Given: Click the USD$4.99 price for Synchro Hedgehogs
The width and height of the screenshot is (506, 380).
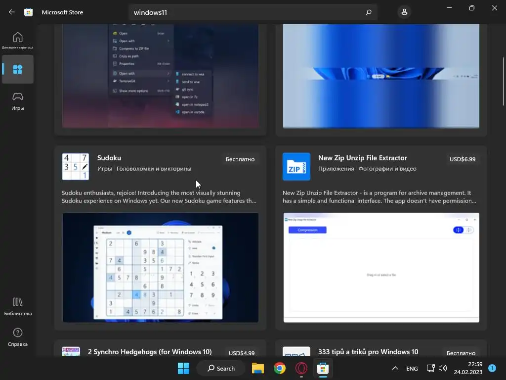Looking at the screenshot, I should (241, 353).
